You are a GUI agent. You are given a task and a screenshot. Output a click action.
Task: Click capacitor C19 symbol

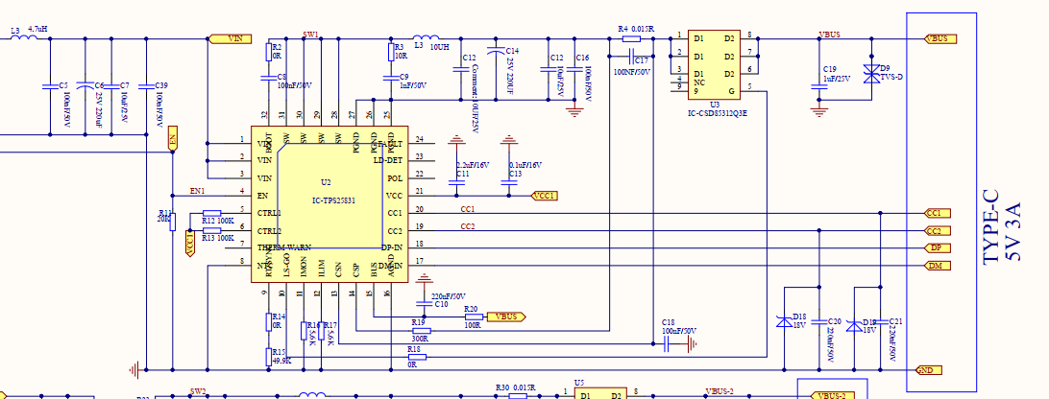818,86
